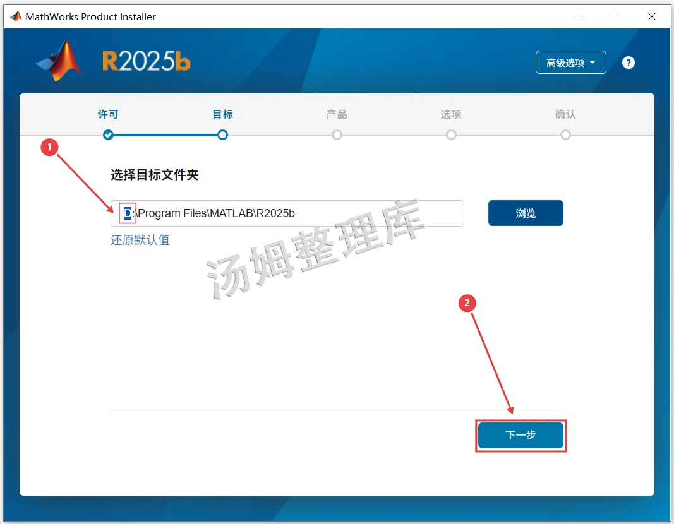The image size is (674, 524).
Task: Close the MathWorks Product Installer window
Action: pos(652,16)
